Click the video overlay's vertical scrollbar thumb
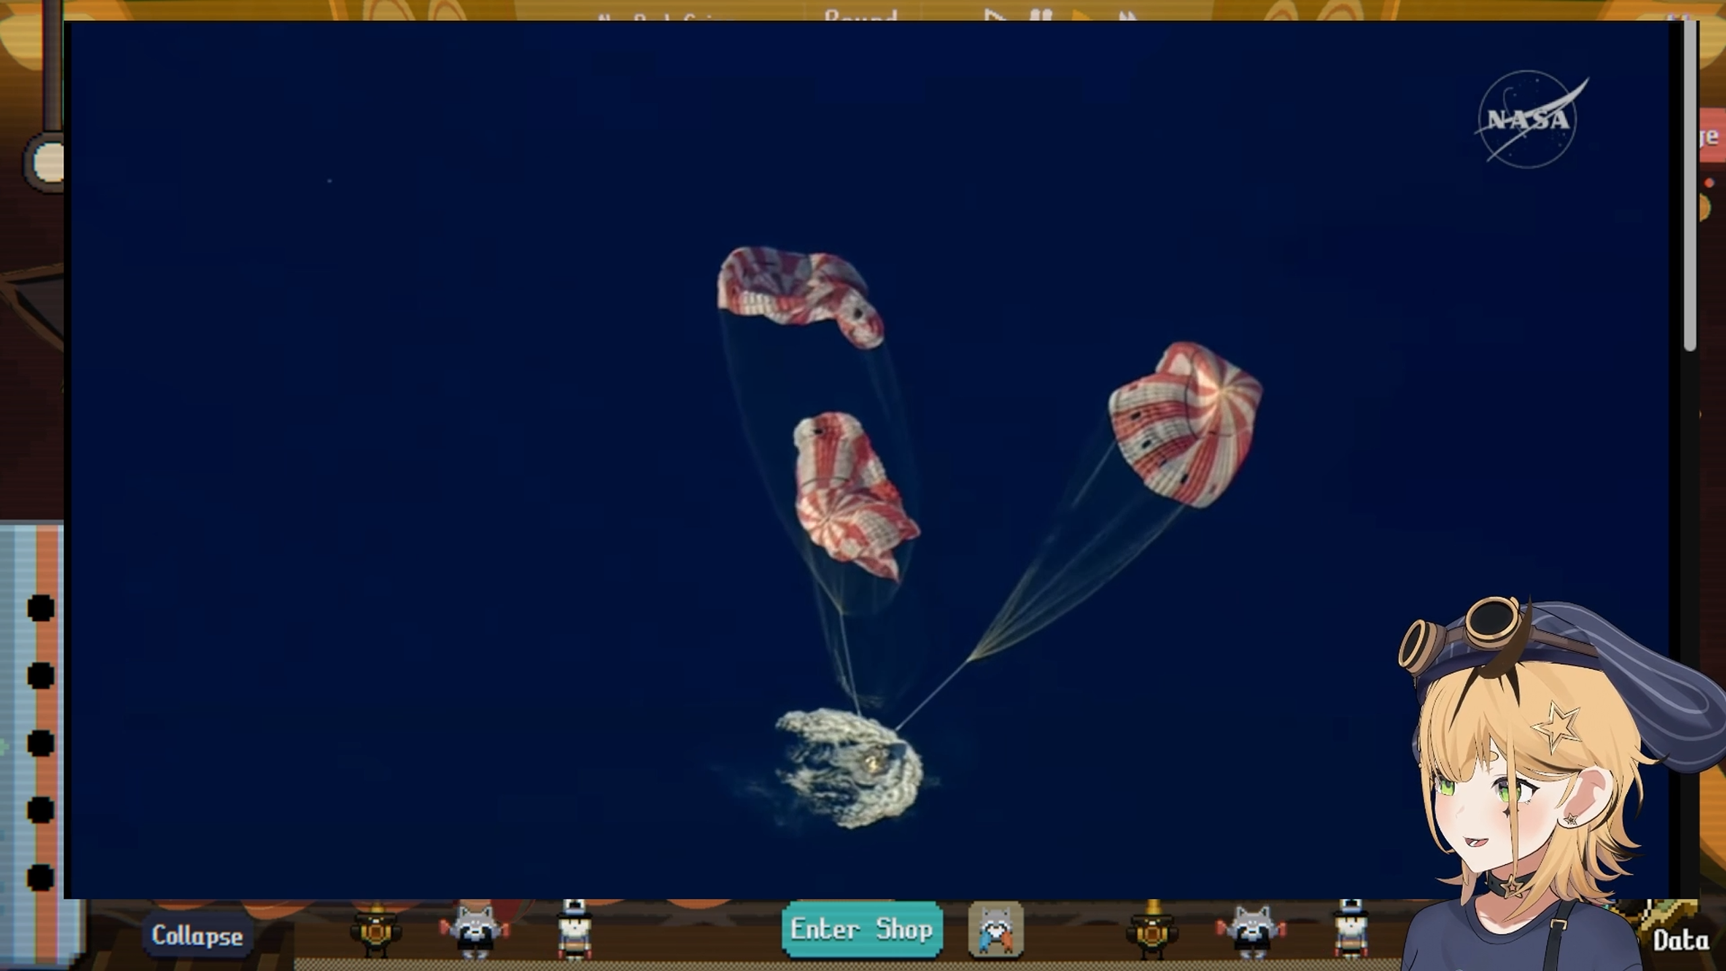 point(1689,185)
